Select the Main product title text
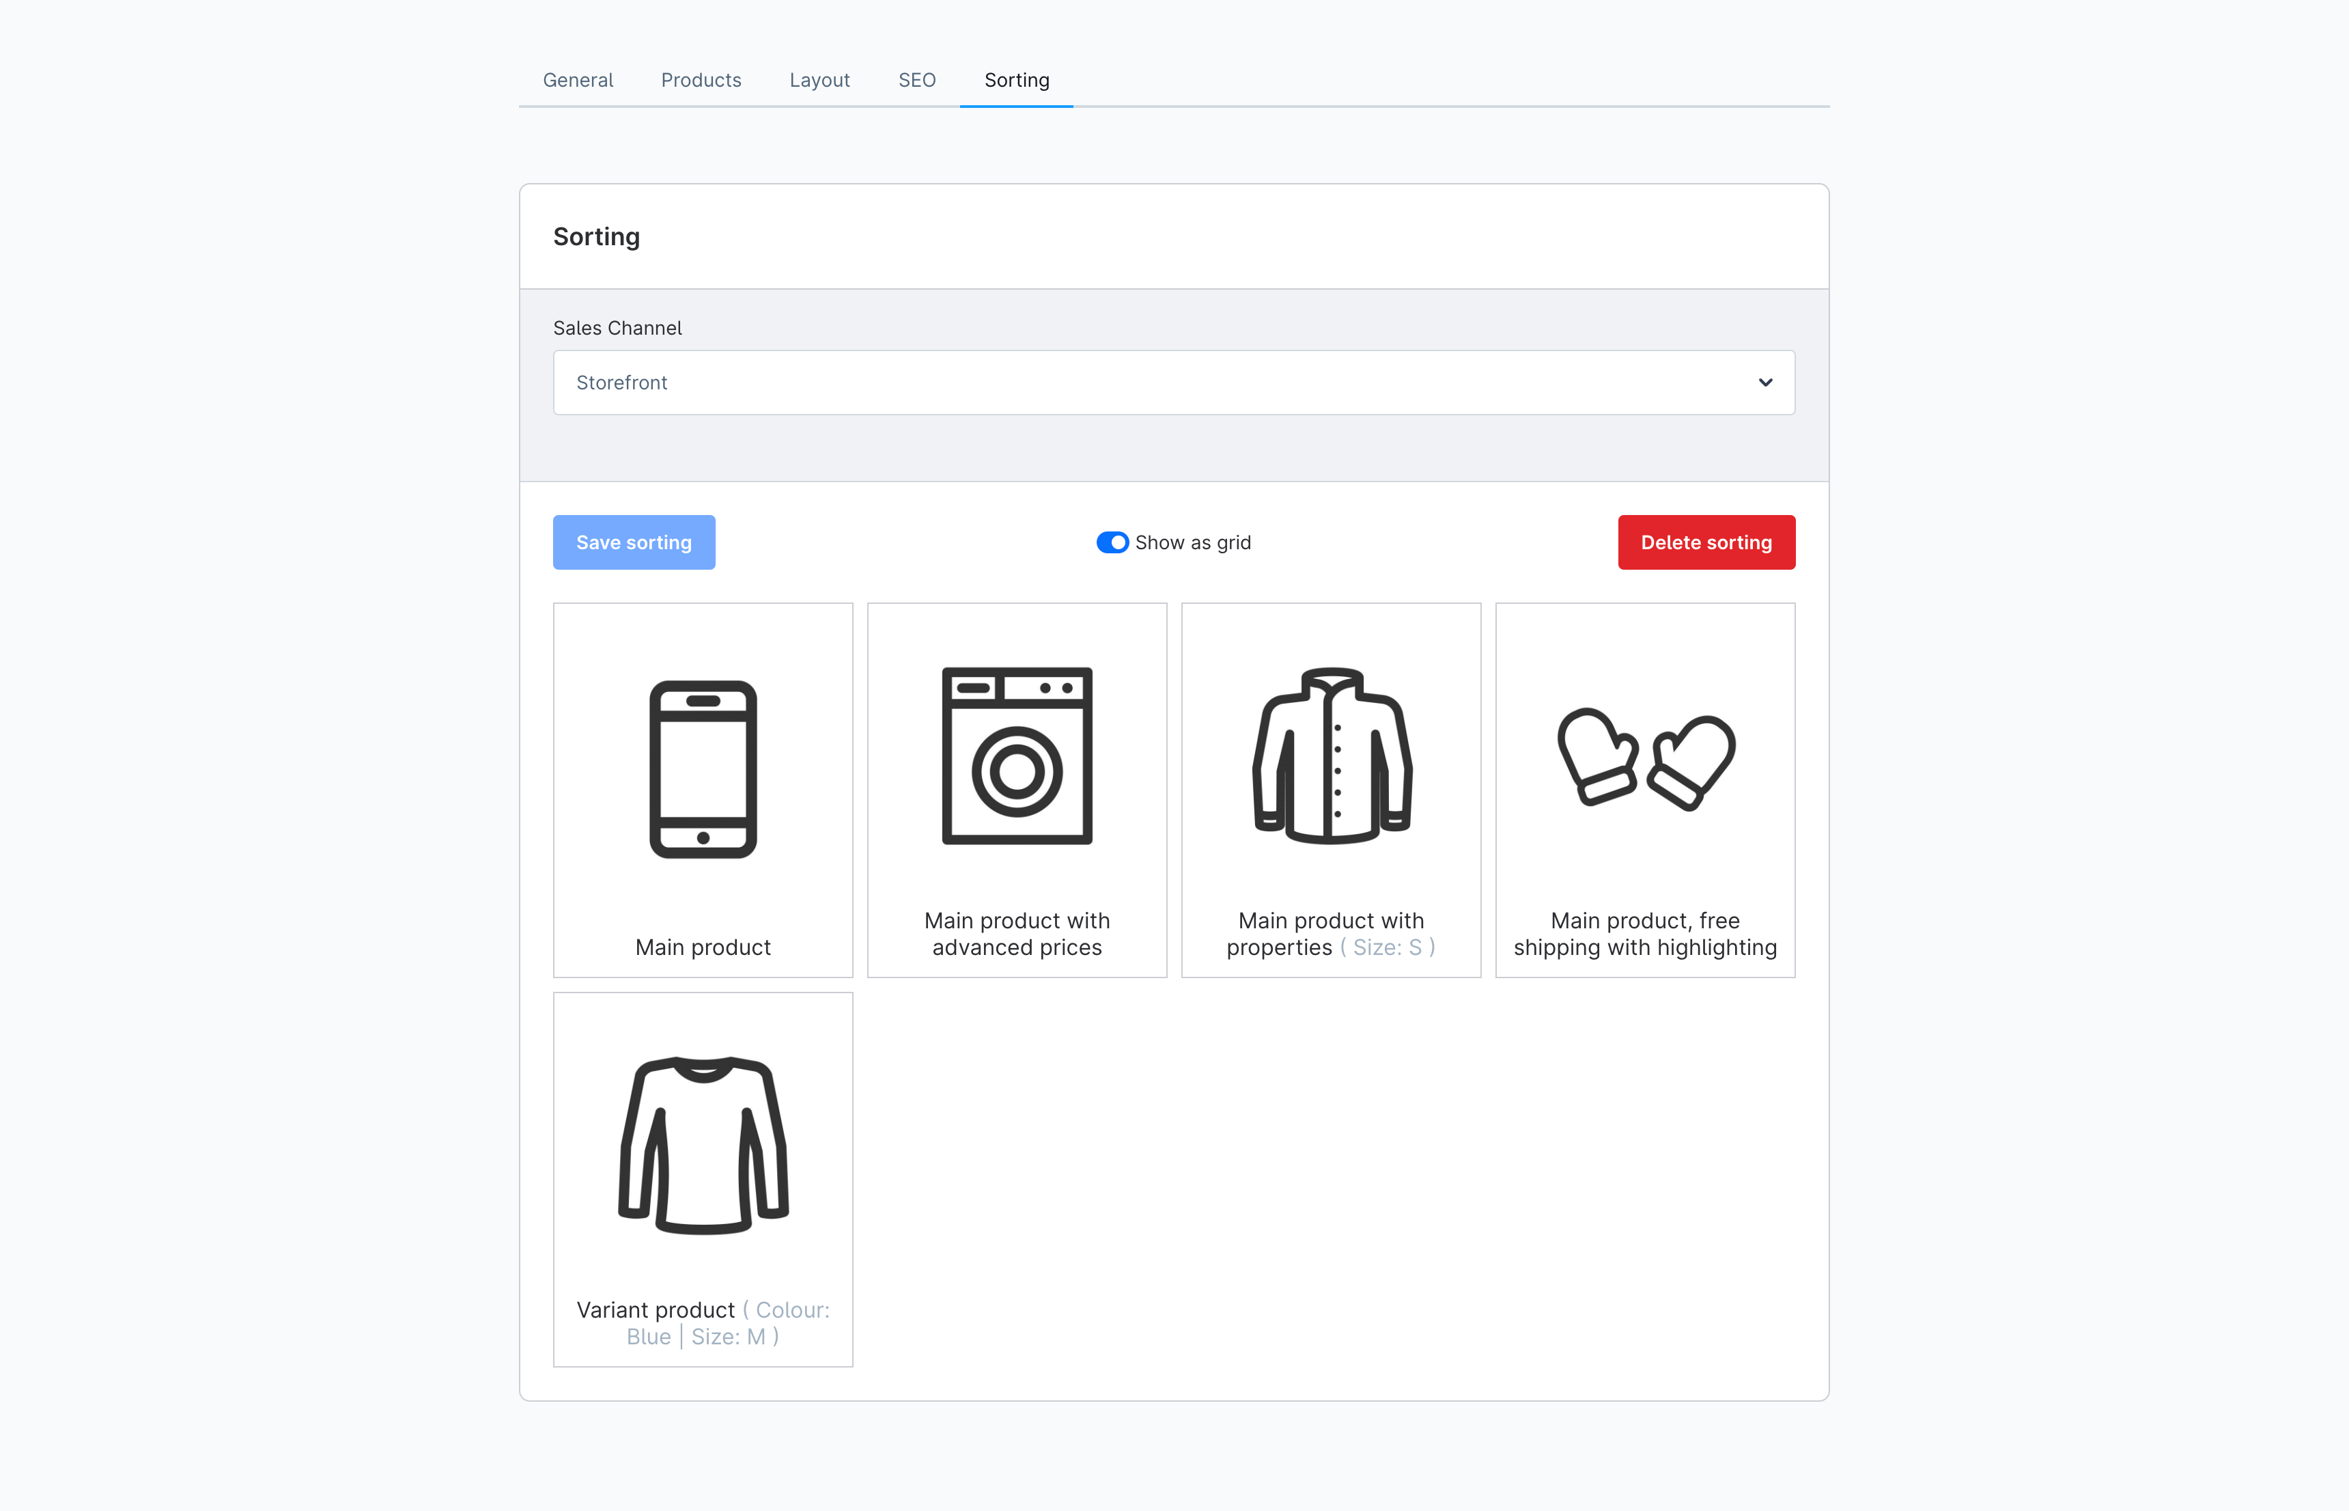The width and height of the screenshot is (2349, 1511). click(702, 947)
